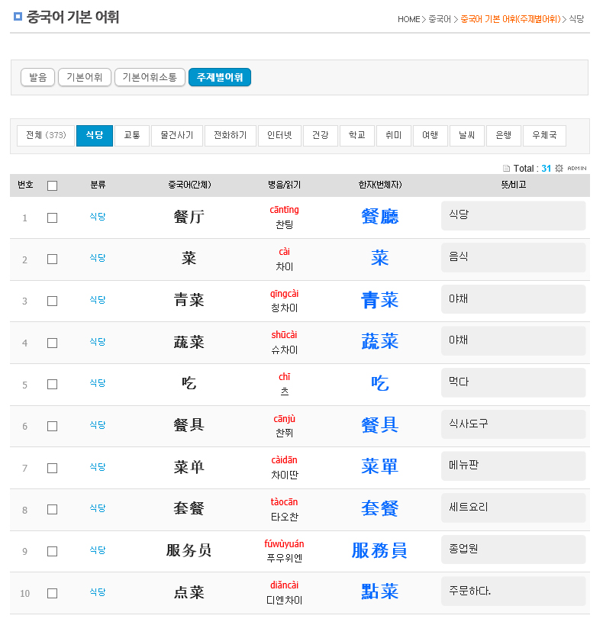603x622 pixels.
Task: Filter vocabulary by 교통 category
Action: tap(132, 136)
